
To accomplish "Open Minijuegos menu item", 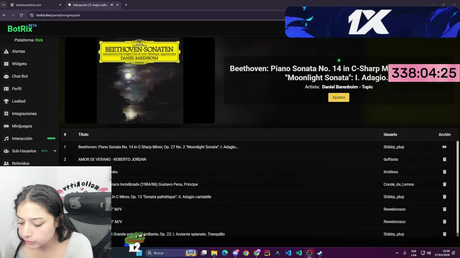I will point(22,126).
